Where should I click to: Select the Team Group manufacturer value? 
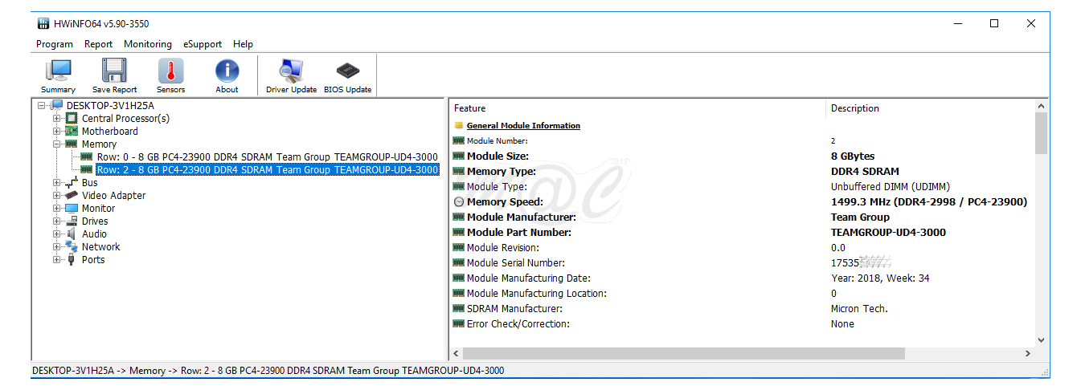click(860, 217)
